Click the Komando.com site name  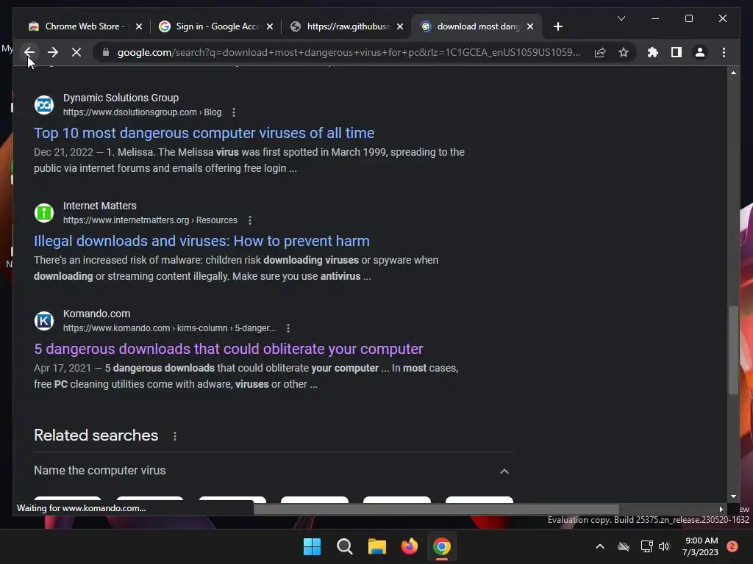coord(96,314)
